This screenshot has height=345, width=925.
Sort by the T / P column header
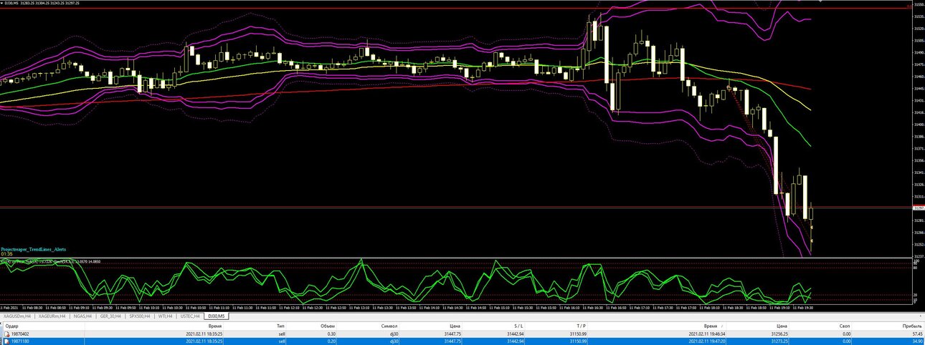tap(581, 325)
